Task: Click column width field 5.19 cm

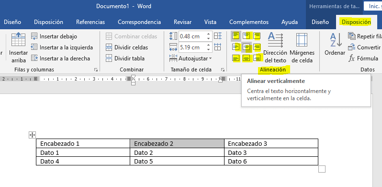Action: 192,47
